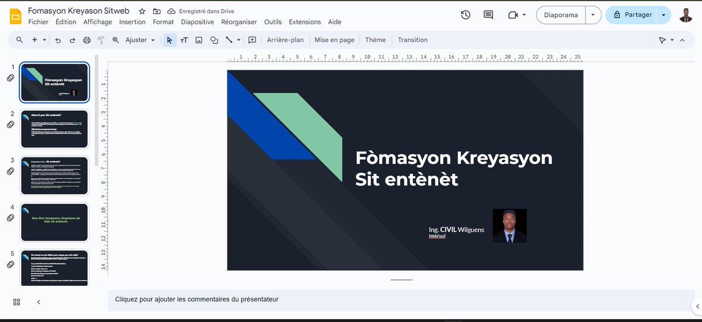The image size is (702, 322).
Task: Select slide 1 thumbnail
Action: [54, 83]
